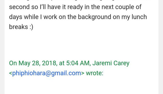Click the smiley ":)" after breaks
Image resolution: width=163 pixels, height=94 pixels.
tap(31, 27)
